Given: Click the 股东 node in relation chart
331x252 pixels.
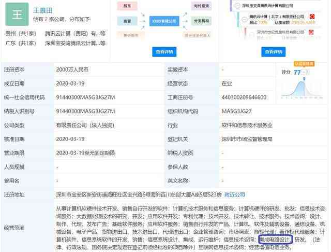Looking at the screenshot, I should (127, 6).
